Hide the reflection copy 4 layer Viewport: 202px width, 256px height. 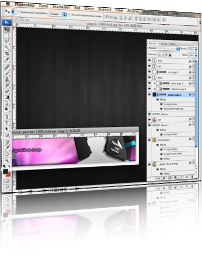[x=150, y=89]
